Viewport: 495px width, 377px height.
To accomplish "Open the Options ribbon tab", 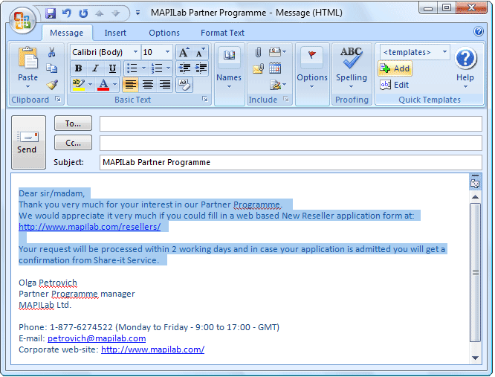I will tap(164, 33).
